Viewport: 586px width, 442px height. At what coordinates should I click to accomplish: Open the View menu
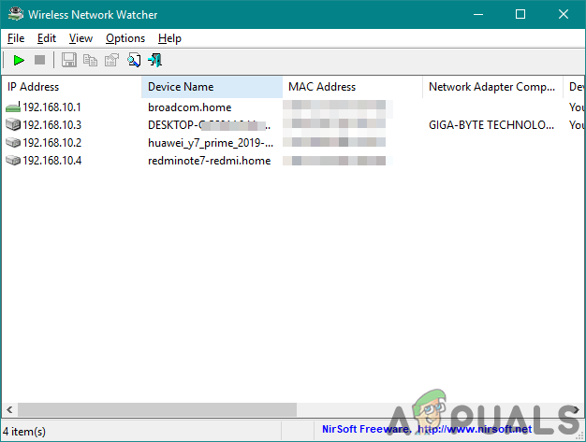click(x=81, y=38)
